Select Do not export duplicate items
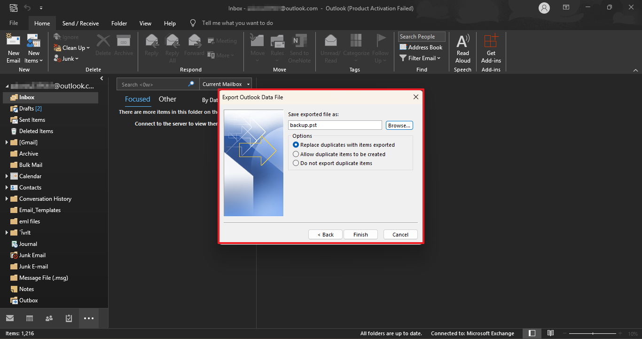642x339 pixels. coord(296,163)
